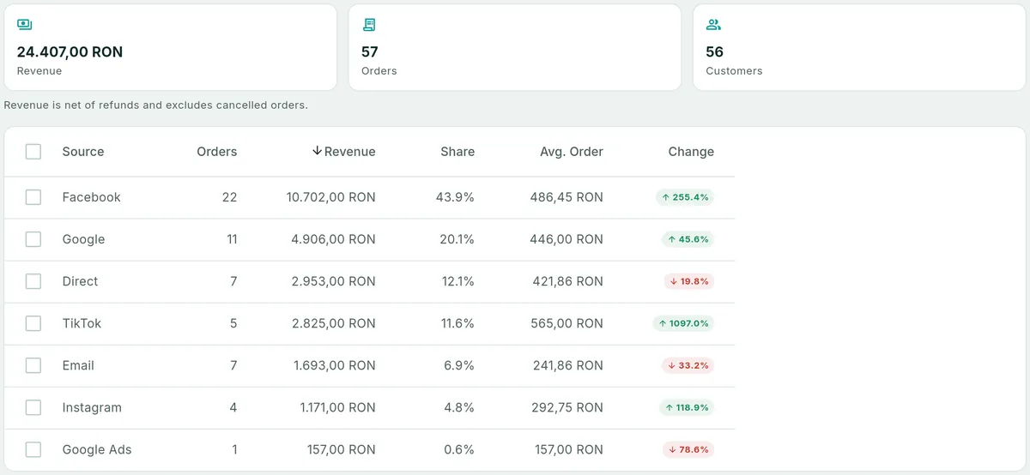
Task: Click the TikTok source name
Action: pos(82,323)
